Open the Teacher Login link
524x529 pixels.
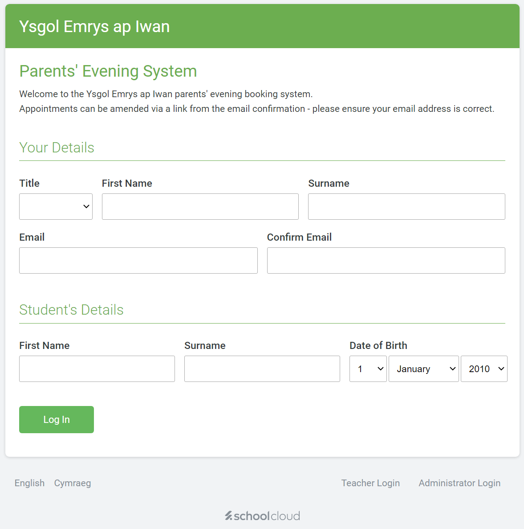(370, 483)
